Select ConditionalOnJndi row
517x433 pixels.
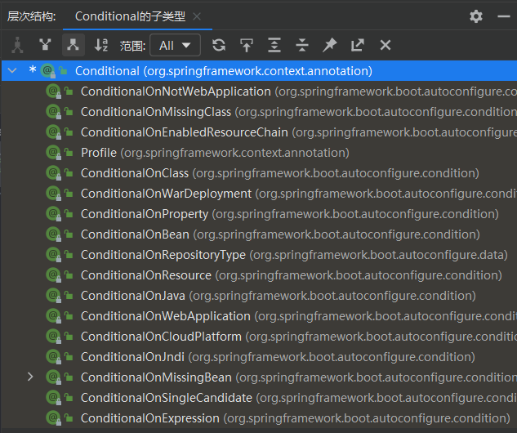pyautogui.click(x=259, y=357)
